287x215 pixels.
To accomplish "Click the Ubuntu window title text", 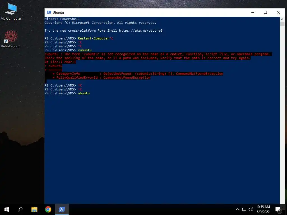I will [58, 12].
